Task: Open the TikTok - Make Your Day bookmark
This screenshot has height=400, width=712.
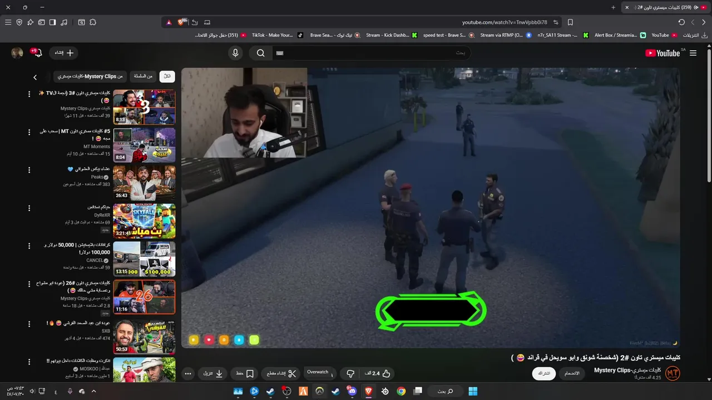Action: (x=277, y=35)
